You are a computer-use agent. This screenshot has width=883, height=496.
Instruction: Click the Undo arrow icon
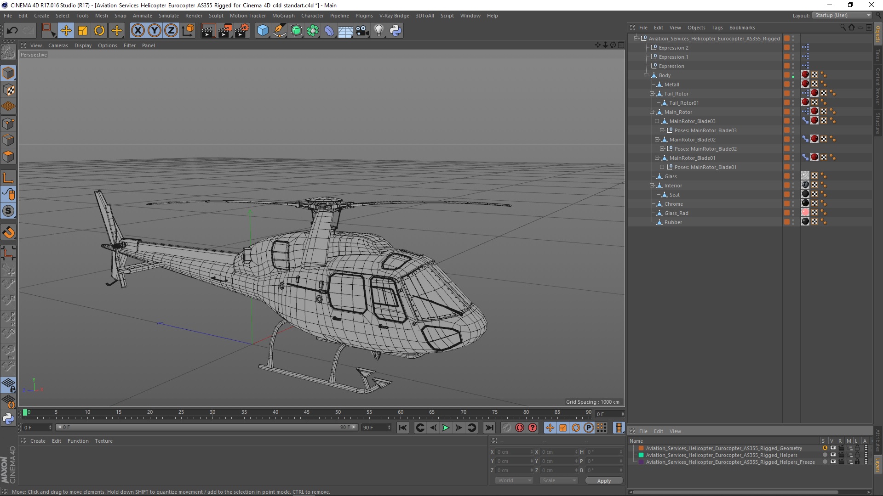pyautogui.click(x=12, y=31)
